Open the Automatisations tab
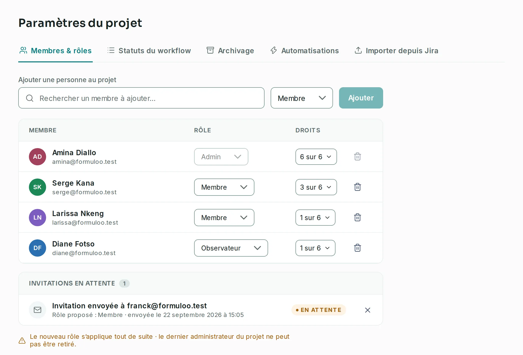523x355 pixels. 304,51
